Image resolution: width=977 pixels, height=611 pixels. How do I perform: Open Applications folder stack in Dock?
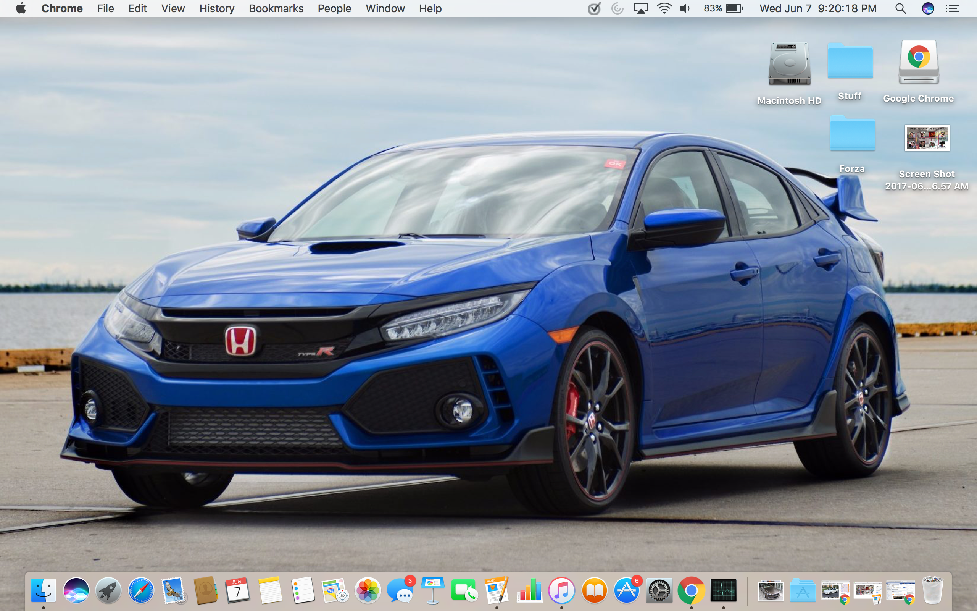point(803,590)
